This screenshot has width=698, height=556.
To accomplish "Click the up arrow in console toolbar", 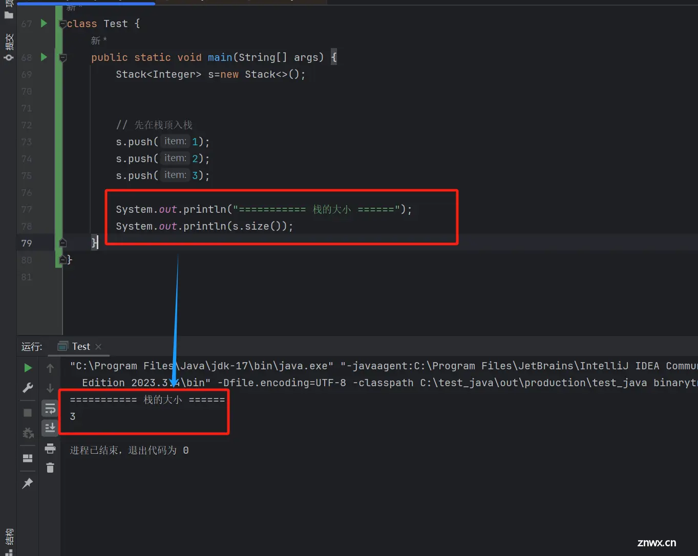I will (x=50, y=368).
